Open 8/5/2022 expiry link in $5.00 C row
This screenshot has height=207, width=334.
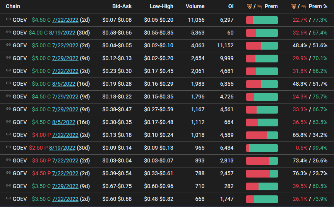click(64, 84)
